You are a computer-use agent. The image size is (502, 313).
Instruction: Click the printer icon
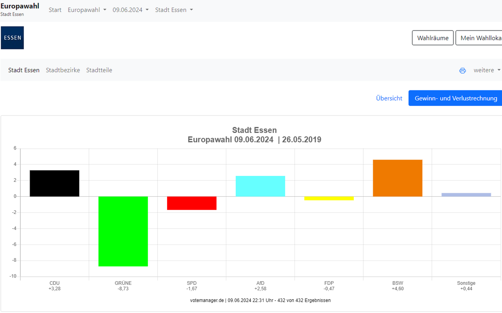tap(462, 71)
